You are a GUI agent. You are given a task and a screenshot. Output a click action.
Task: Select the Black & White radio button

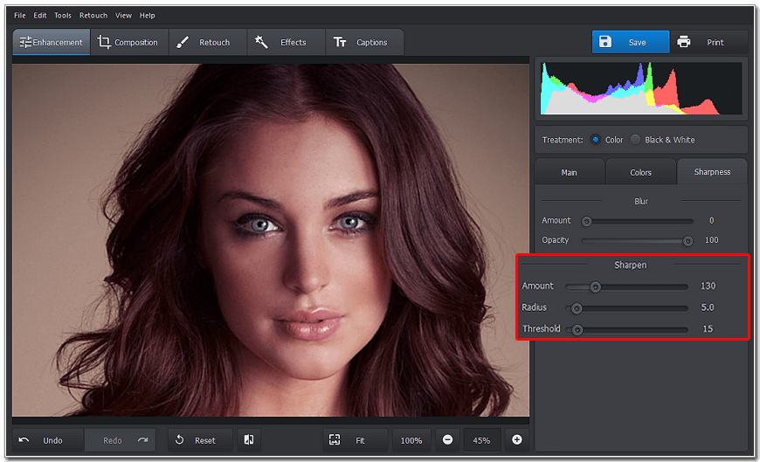pyautogui.click(x=635, y=140)
